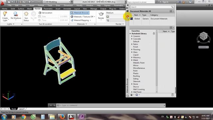Expand the Concrete category

pyautogui.click(x=132, y=39)
